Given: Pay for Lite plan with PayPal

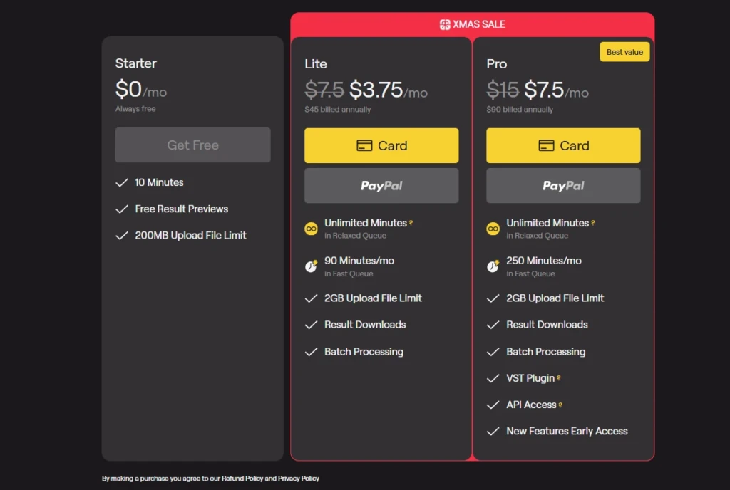Looking at the screenshot, I should [381, 185].
